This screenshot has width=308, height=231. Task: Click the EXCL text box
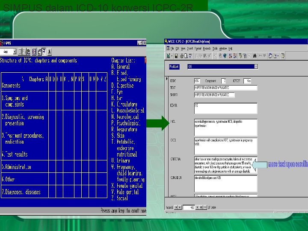click(x=226, y=146)
